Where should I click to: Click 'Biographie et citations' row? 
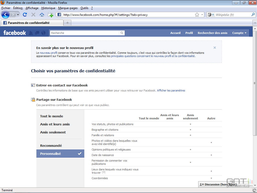(x=157, y=130)
